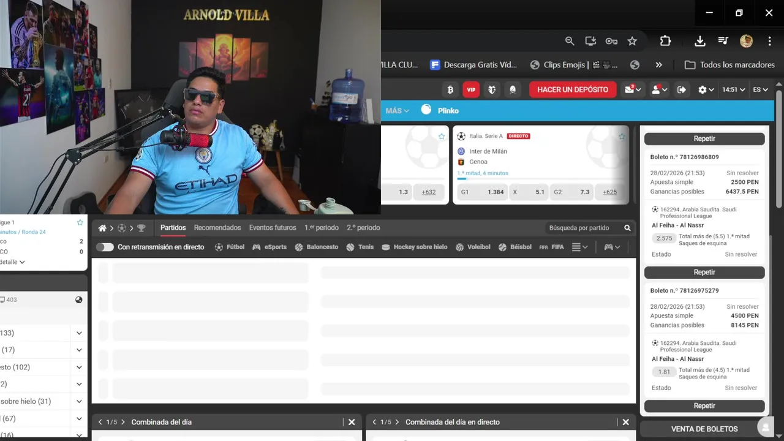
Task: Open Chrome extensions puzzle icon
Action: [665, 41]
